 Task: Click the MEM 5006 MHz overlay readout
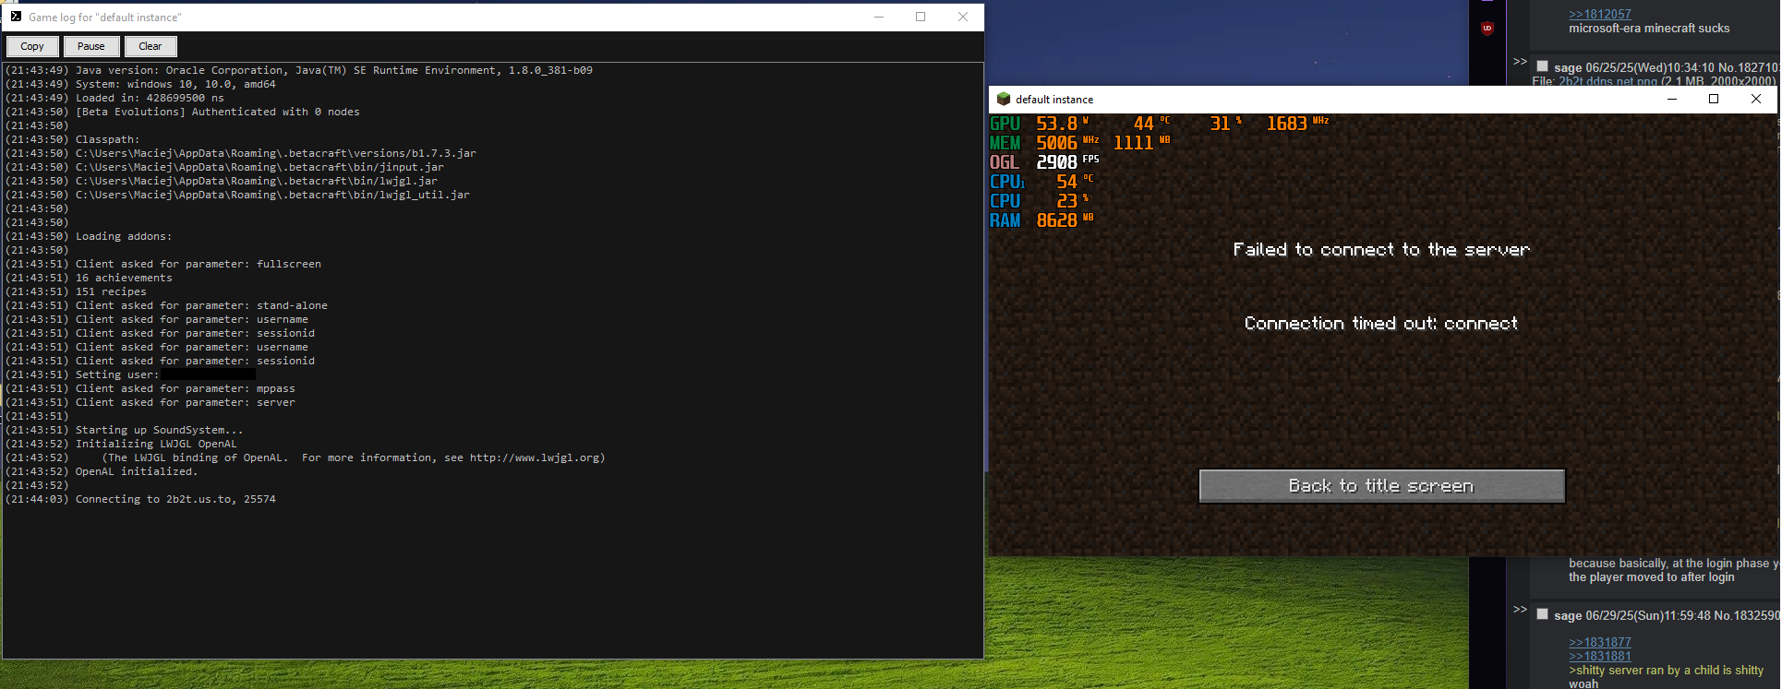1044,143
